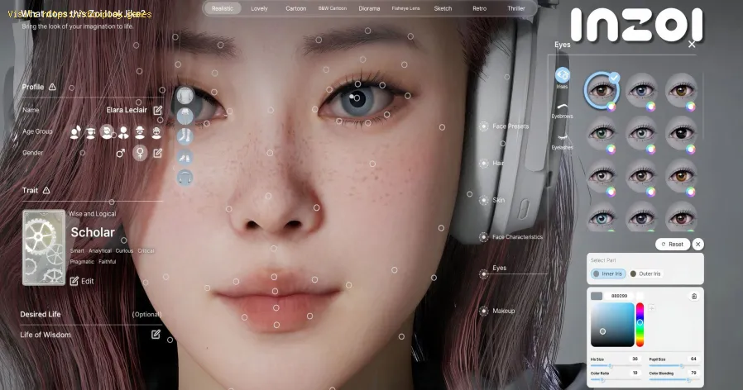Click the Trait warning triangle icon
Viewport: 743px width, 390px height.
point(46,190)
